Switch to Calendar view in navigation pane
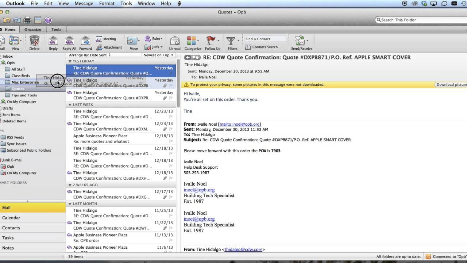Viewport: 467px width, 263px height. [33, 218]
